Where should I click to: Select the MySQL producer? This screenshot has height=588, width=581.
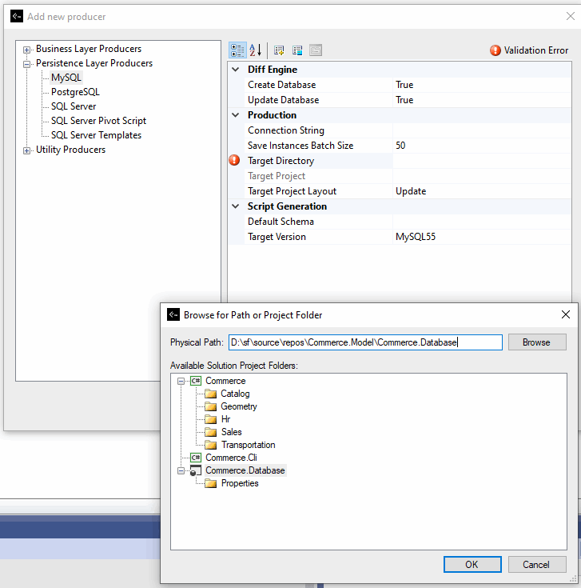66,78
